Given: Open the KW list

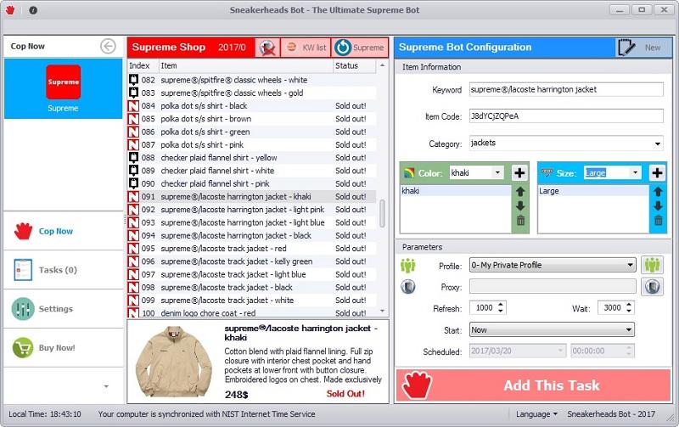Looking at the screenshot, I should point(306,48).
